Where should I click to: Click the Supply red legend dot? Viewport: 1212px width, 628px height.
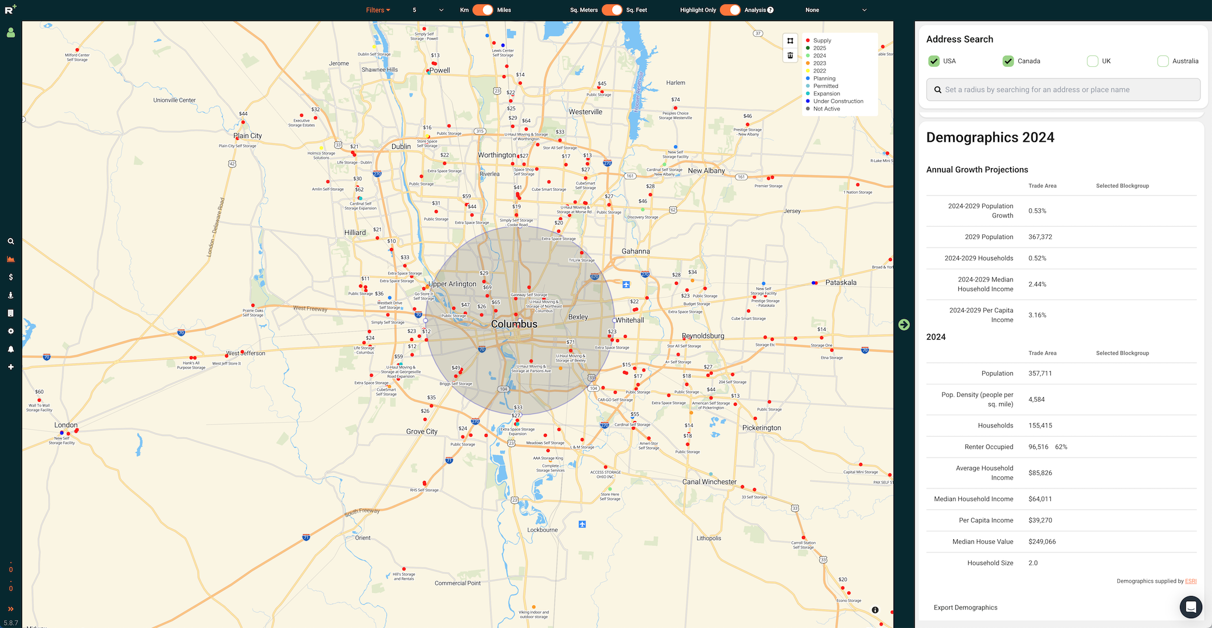(x=808, y=41)
